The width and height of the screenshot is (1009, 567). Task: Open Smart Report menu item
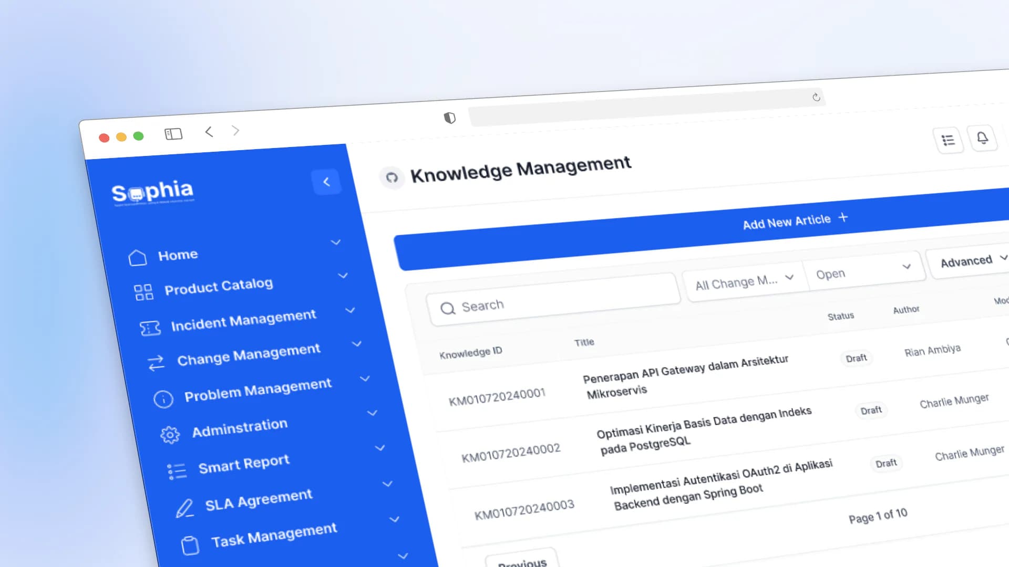click(244, 464)
